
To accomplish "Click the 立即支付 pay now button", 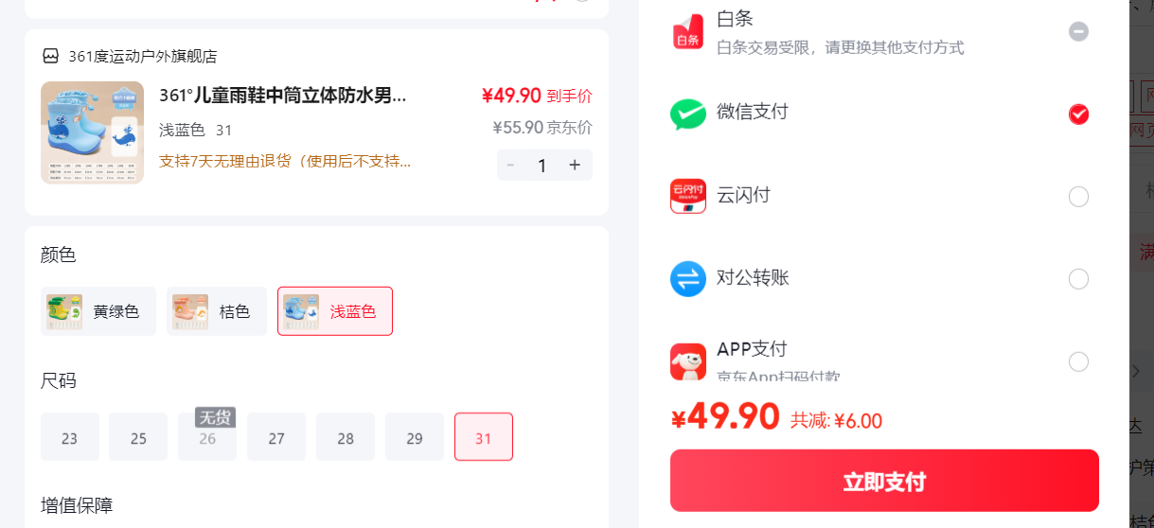I will pyautogui.click(x=884, y=481).
